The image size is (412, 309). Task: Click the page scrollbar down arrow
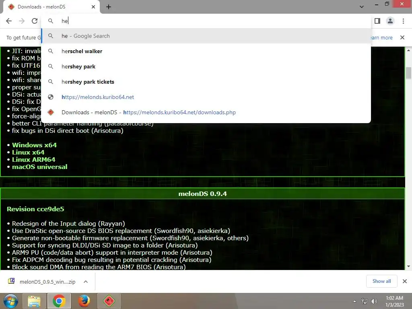pos(408,266)
